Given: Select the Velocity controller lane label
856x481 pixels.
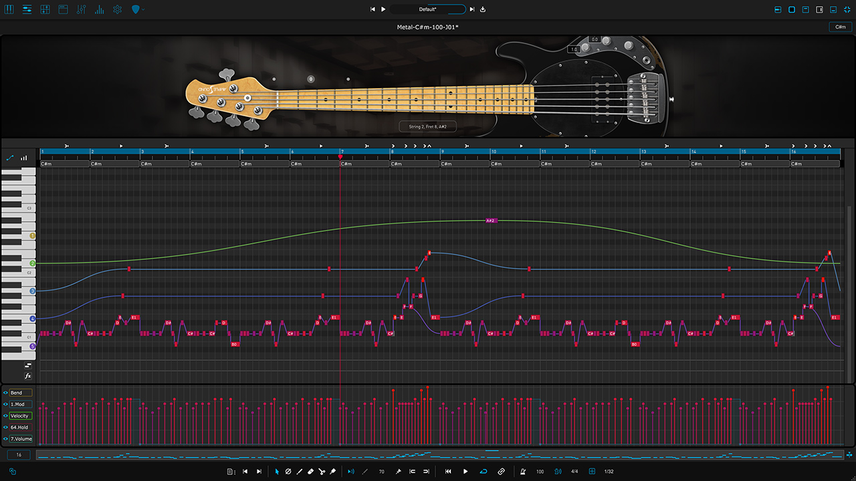Looking at the screenshot, I should (x=20, y=416).
